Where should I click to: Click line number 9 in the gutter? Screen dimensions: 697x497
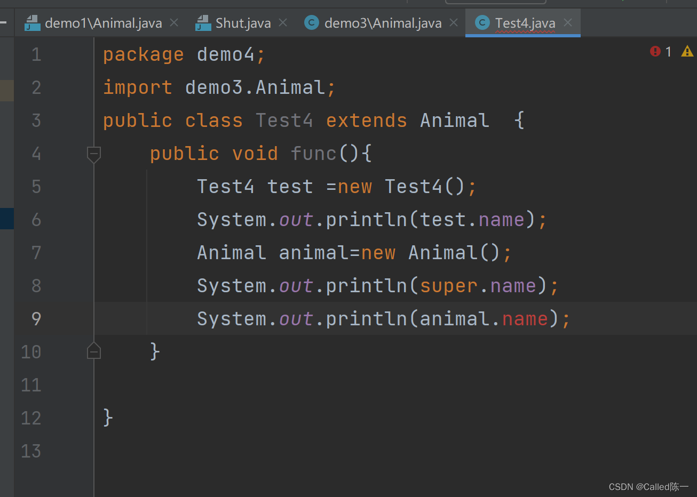(36, 319)
